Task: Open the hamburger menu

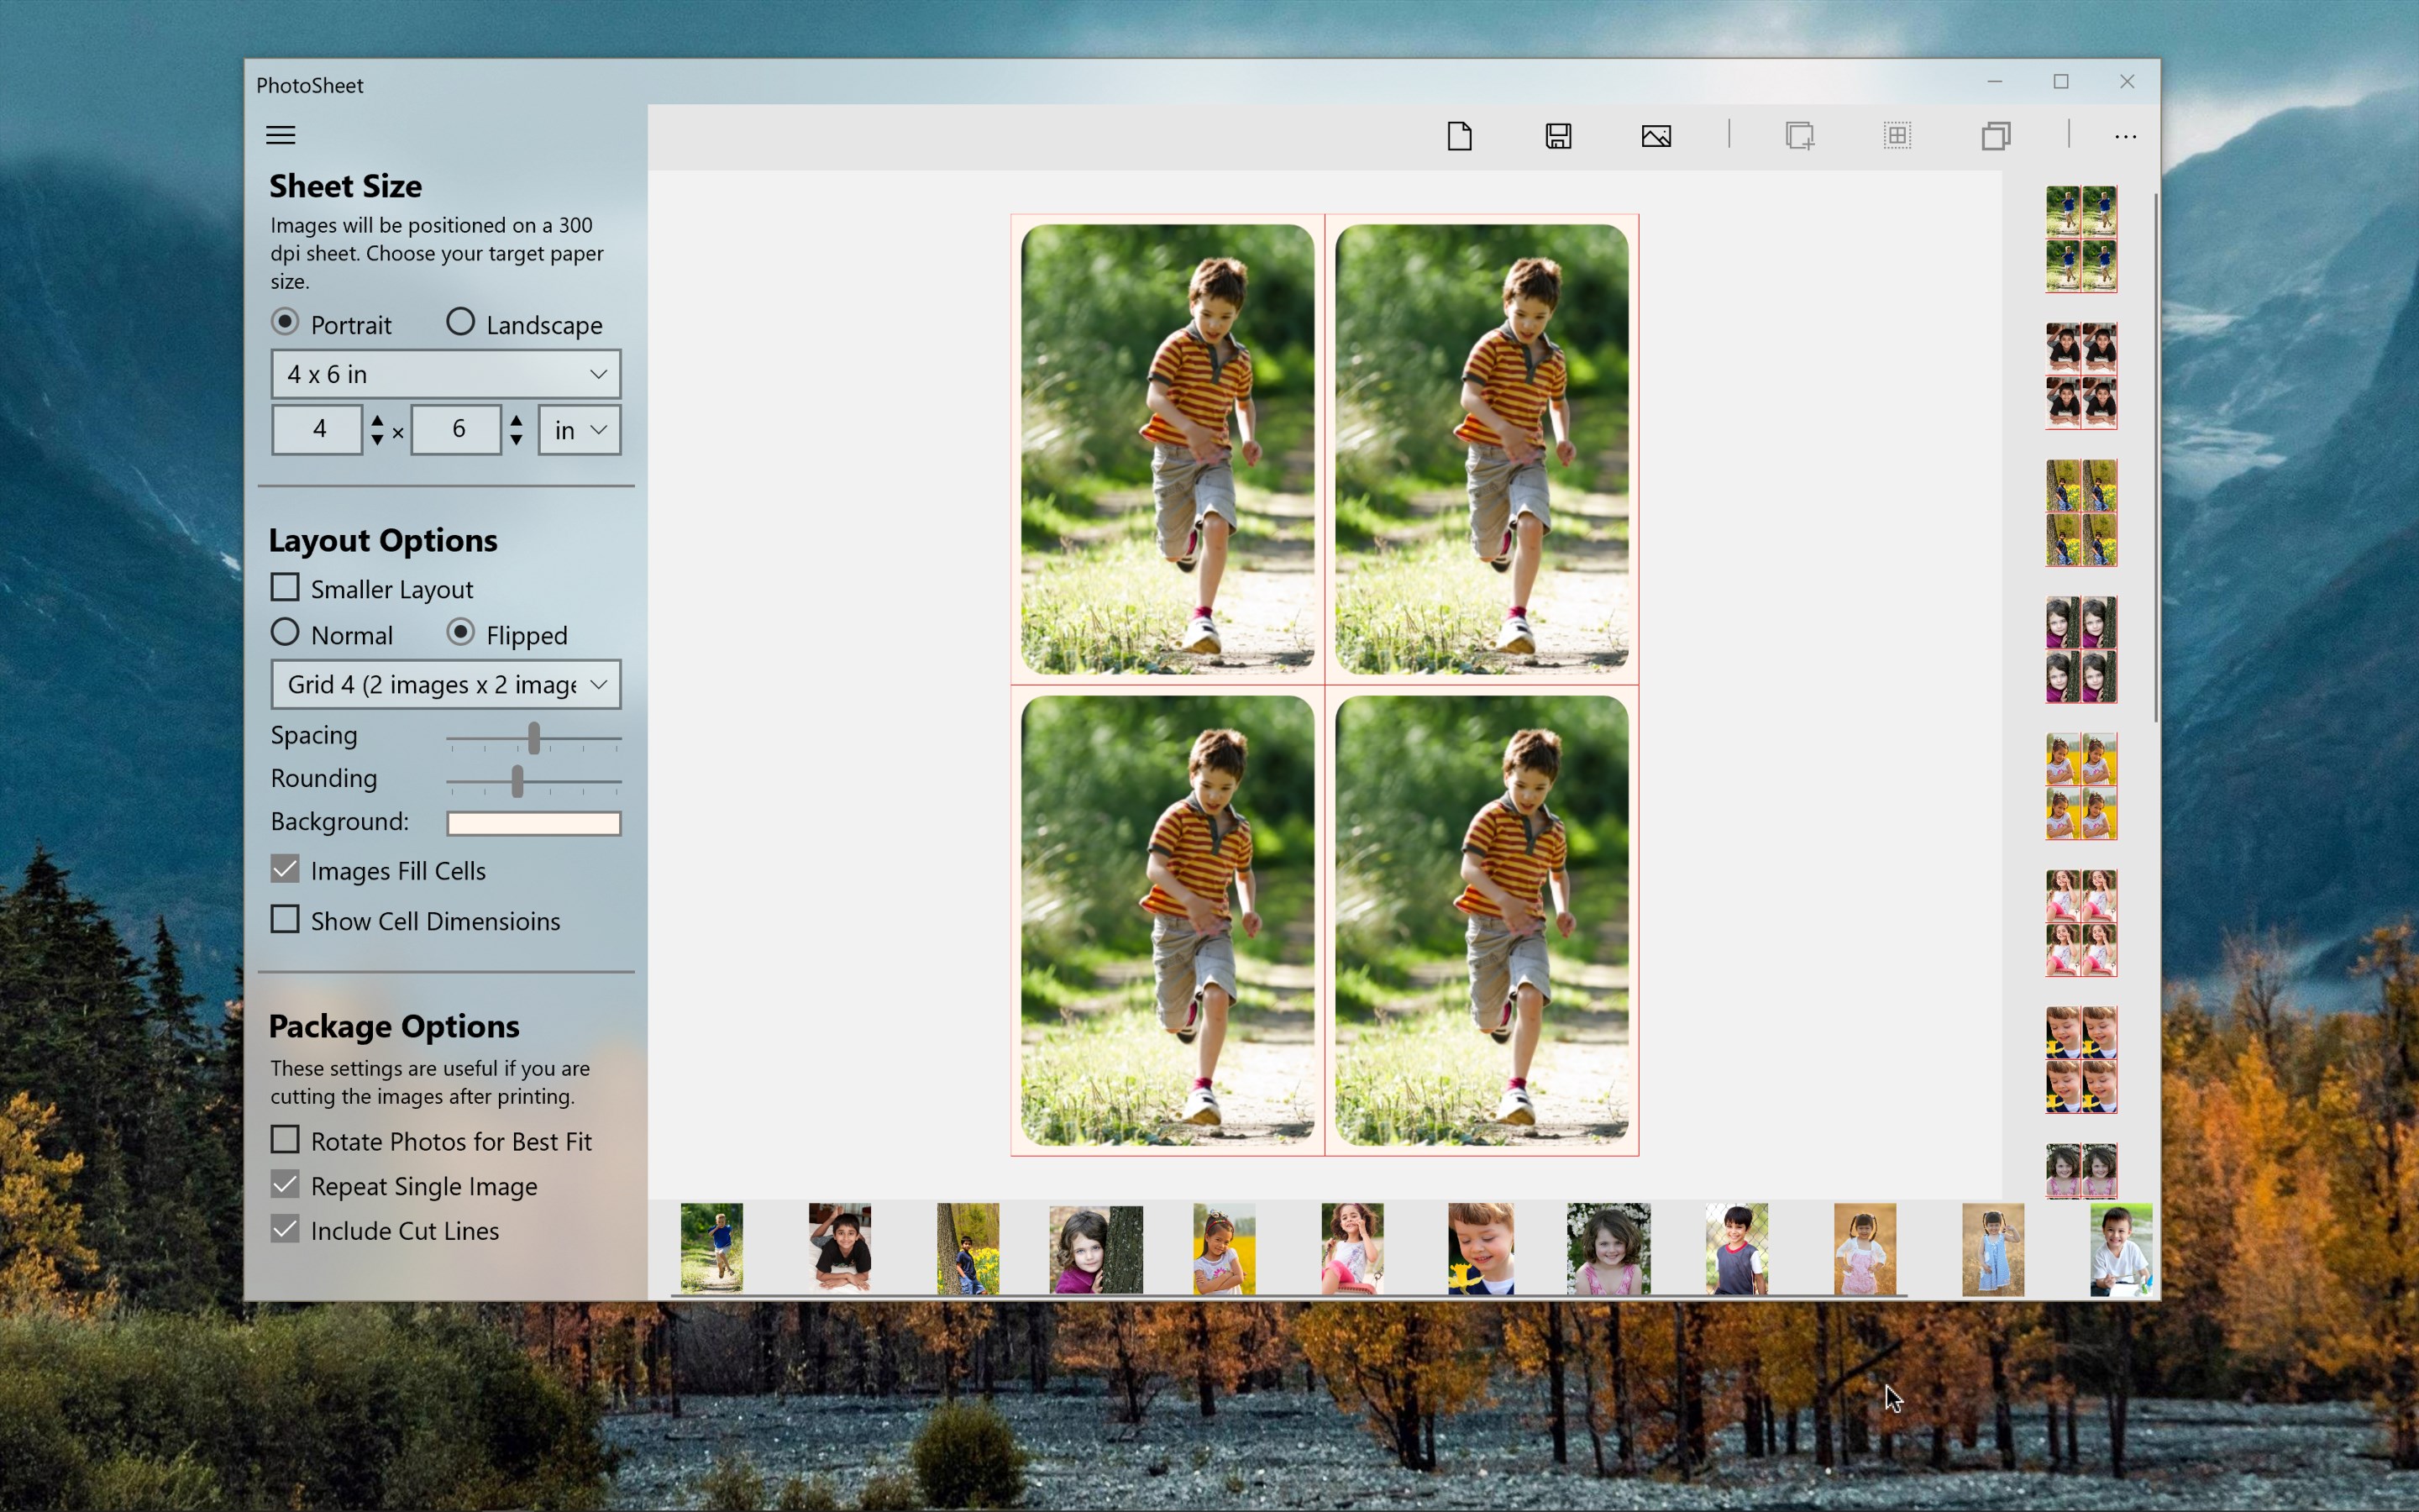Action: (x=281, y=135)
